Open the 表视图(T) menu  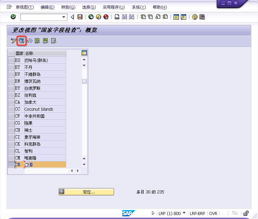(25, 7)
